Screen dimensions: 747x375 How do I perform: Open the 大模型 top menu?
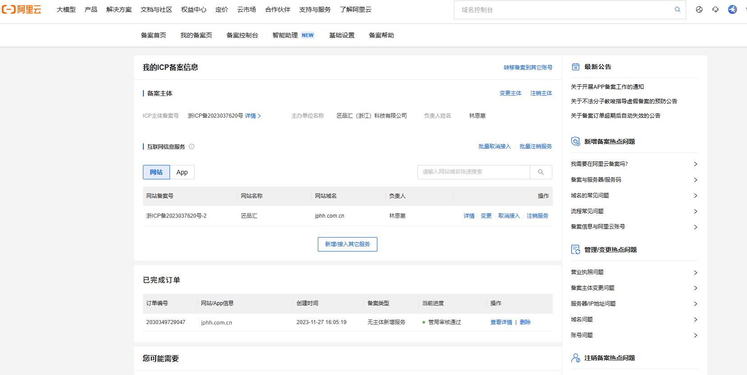[x=66, y=9]
